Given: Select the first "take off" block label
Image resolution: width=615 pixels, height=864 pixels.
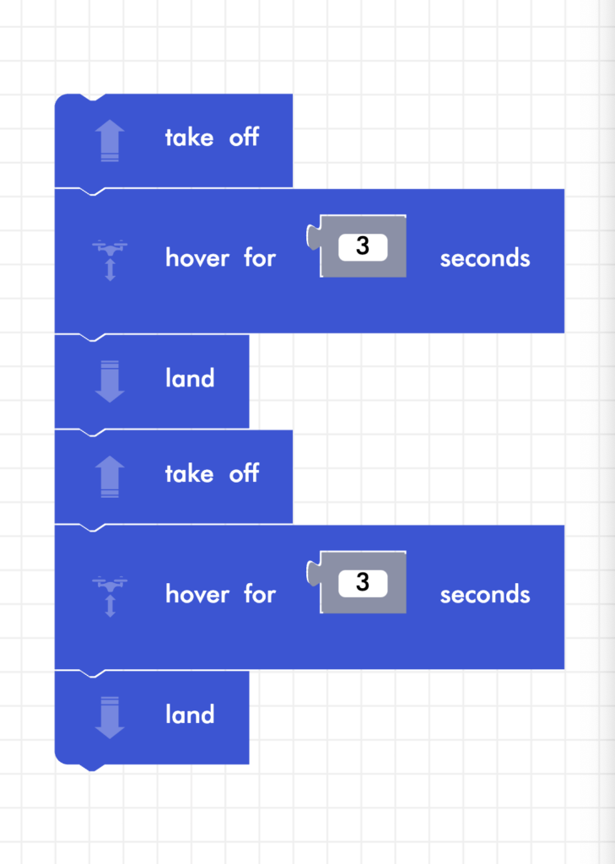Looking at the screenshot, I should coord(212,138).
